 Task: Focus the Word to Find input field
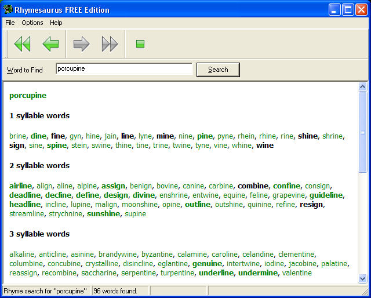[x=124, y=69]
